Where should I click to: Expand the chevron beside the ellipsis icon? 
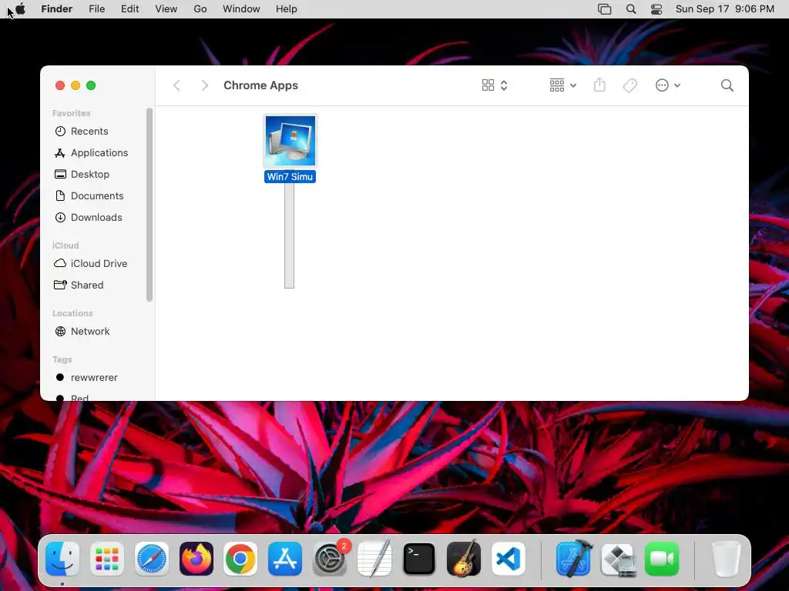(677, 85)
